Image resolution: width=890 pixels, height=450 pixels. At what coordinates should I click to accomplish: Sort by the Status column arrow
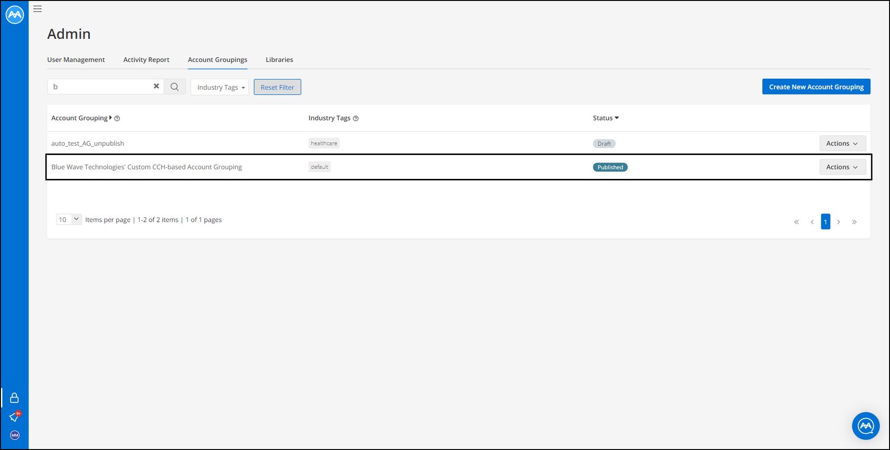617,118
